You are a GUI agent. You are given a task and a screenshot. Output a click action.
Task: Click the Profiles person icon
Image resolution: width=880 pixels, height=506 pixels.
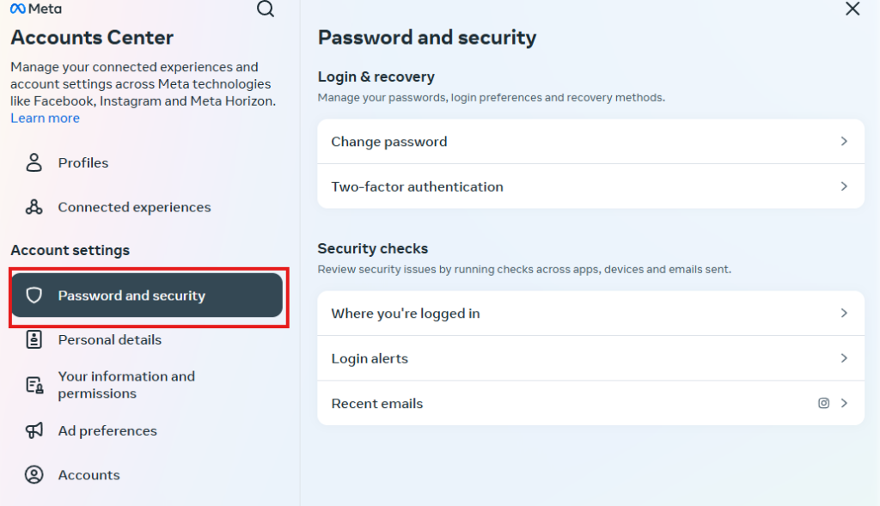click(x=34, y=162)
